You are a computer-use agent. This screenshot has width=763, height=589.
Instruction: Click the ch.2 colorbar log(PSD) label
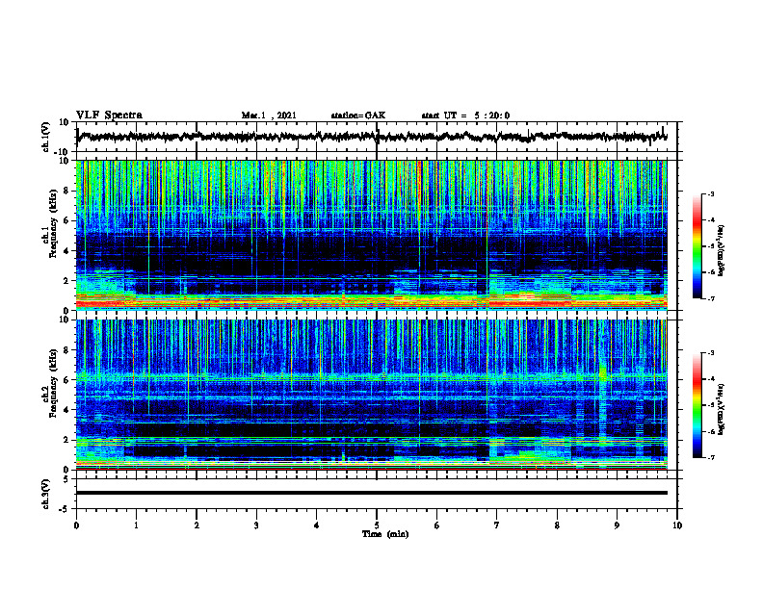(x=721, y=409)
